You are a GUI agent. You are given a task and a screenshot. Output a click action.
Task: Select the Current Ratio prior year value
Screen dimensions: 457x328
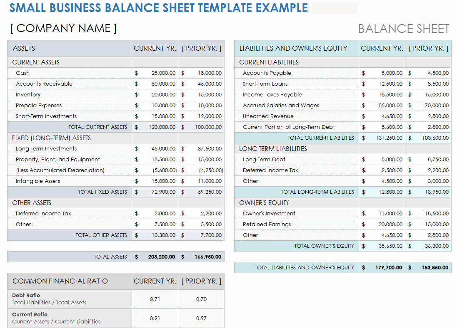coord(201,318)
